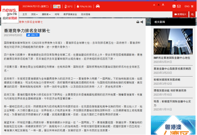Select the smallest font size A
The height and width of the screenshot is (135, 197).
click(x=154, y=5)
